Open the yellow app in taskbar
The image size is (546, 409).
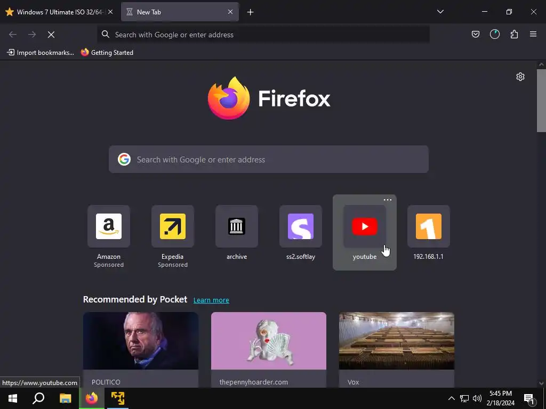coord(118,398)
